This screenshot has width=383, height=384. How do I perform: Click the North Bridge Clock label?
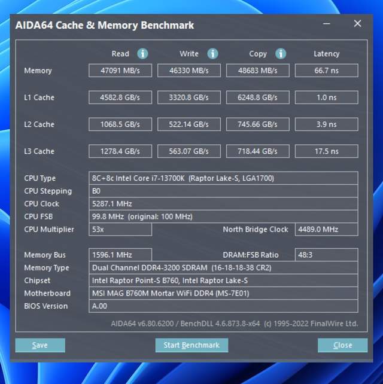(256, 230)
